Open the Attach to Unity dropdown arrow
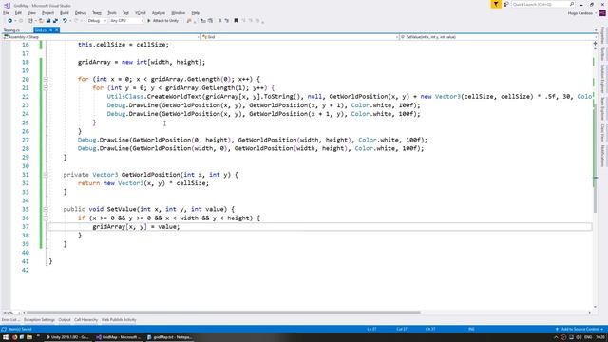The image size is (608, 342). [x=181, y=21]
